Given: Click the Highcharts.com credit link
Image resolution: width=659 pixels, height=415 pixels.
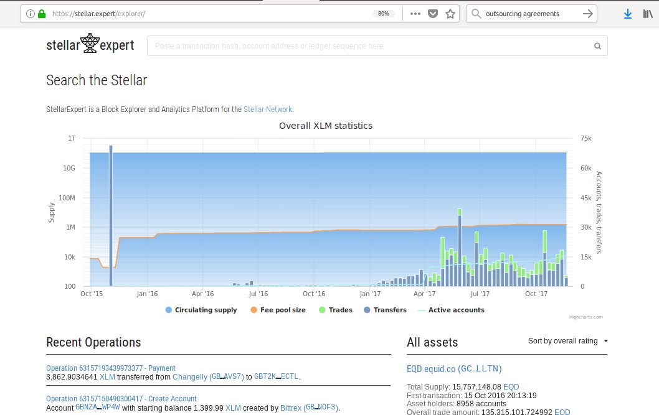Looking at the screenshot, I should pyautogui.click(x=586, y=317).
